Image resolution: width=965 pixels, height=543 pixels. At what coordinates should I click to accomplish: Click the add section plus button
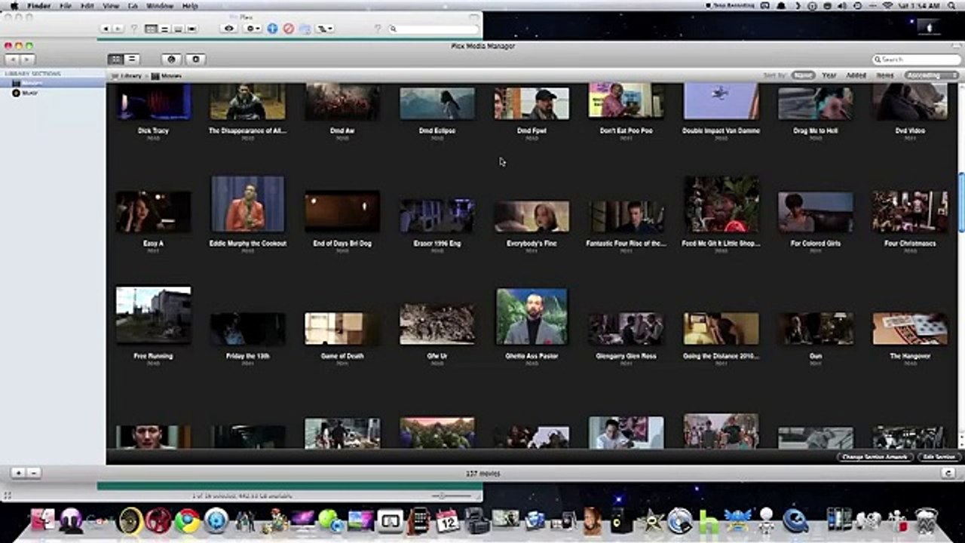[x=18, y=473]
